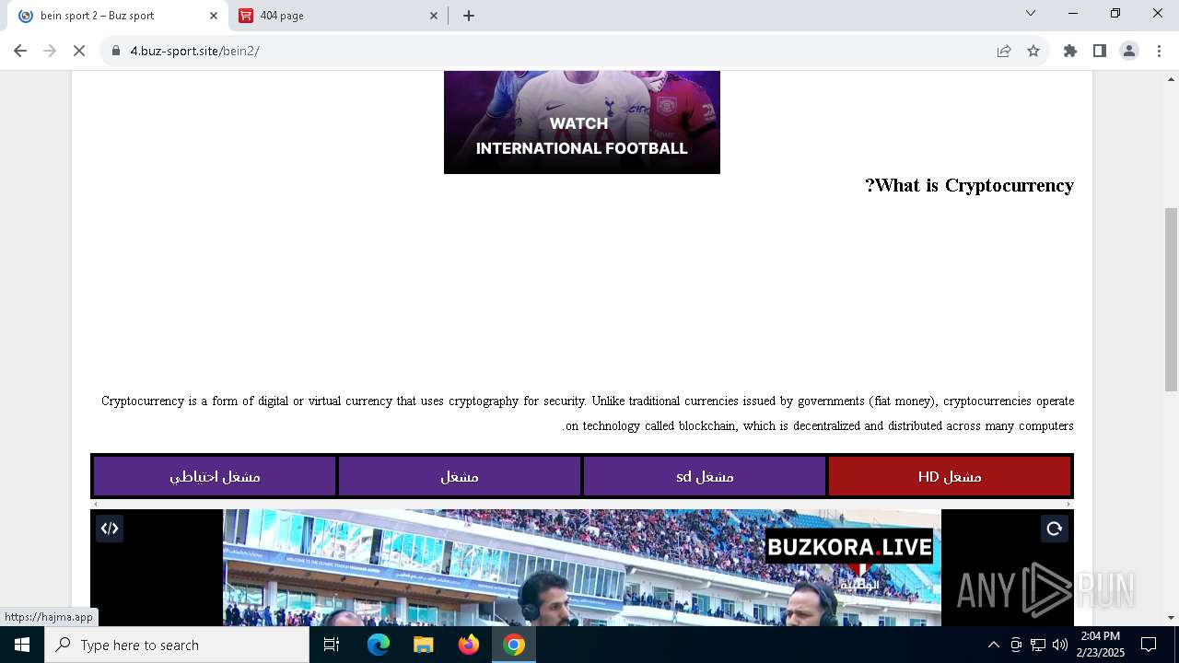Open clock showing 2:04 PM

click(1101, 645)
